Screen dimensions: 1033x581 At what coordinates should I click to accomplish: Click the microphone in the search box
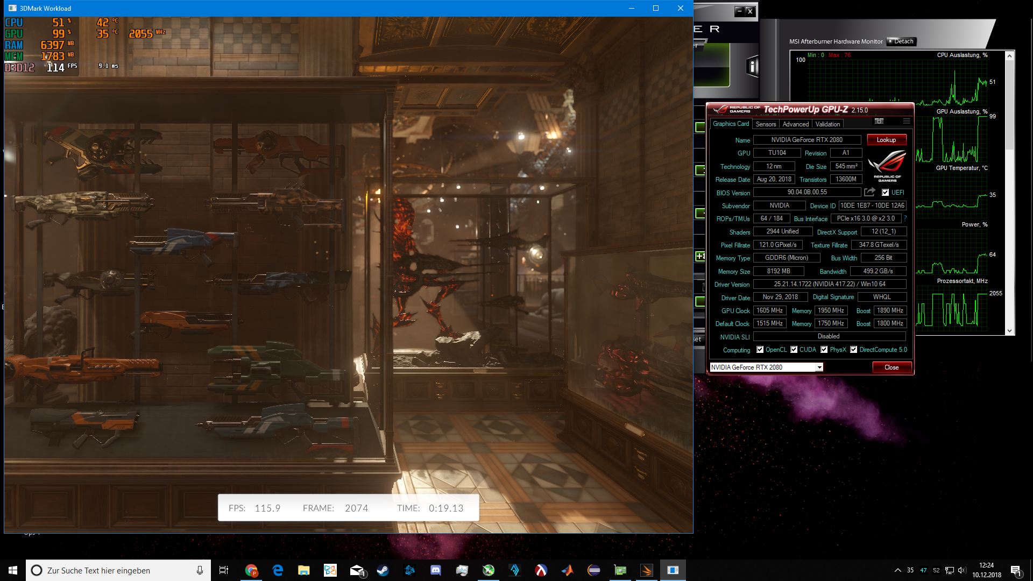tap(200, 570)
